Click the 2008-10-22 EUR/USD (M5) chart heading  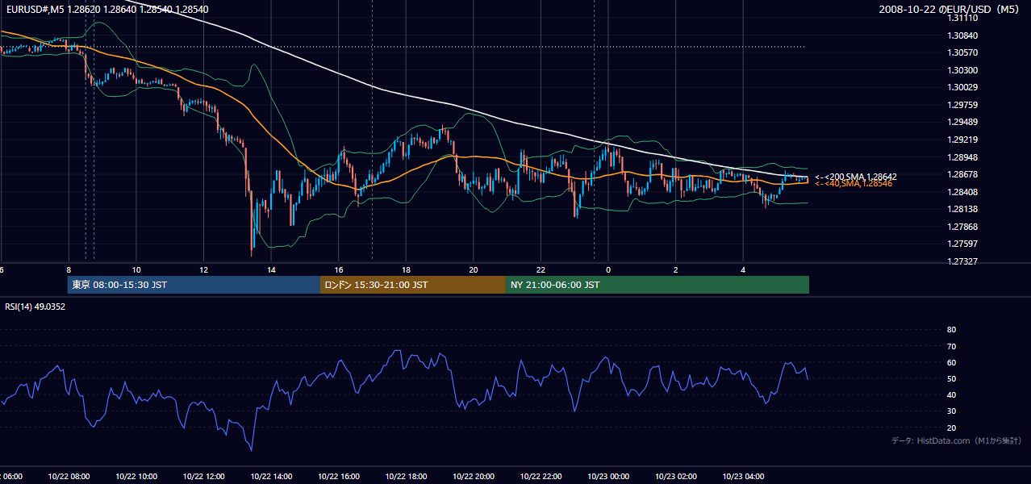(x=950, y=10)
